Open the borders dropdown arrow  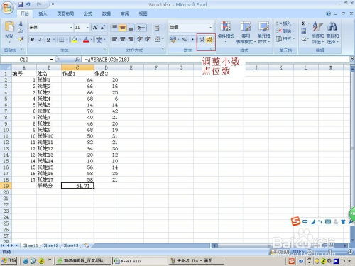67,39
